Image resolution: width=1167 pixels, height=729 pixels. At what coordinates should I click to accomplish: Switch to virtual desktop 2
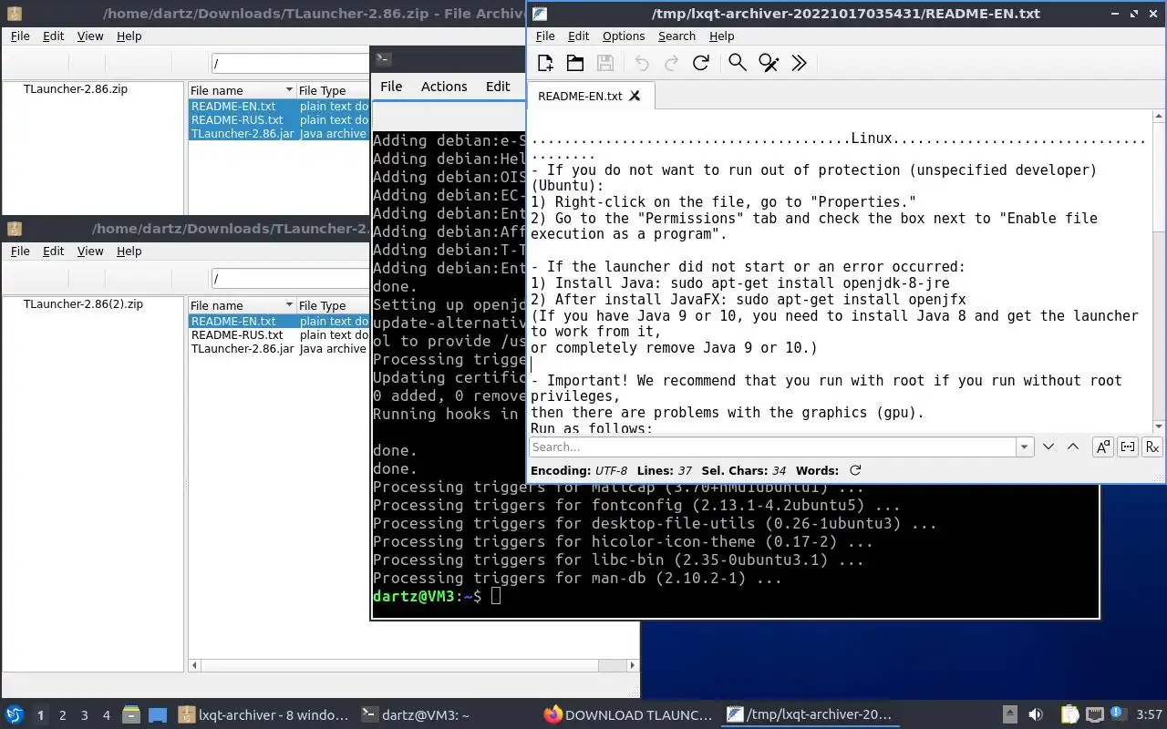(62, 715)
